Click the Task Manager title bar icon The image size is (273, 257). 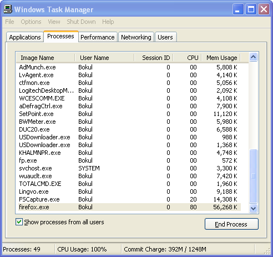pyautogui.click(x=8, y=9)
